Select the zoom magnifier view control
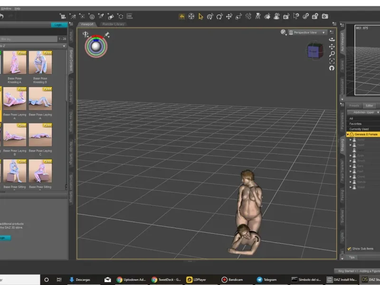 (332, 54)
